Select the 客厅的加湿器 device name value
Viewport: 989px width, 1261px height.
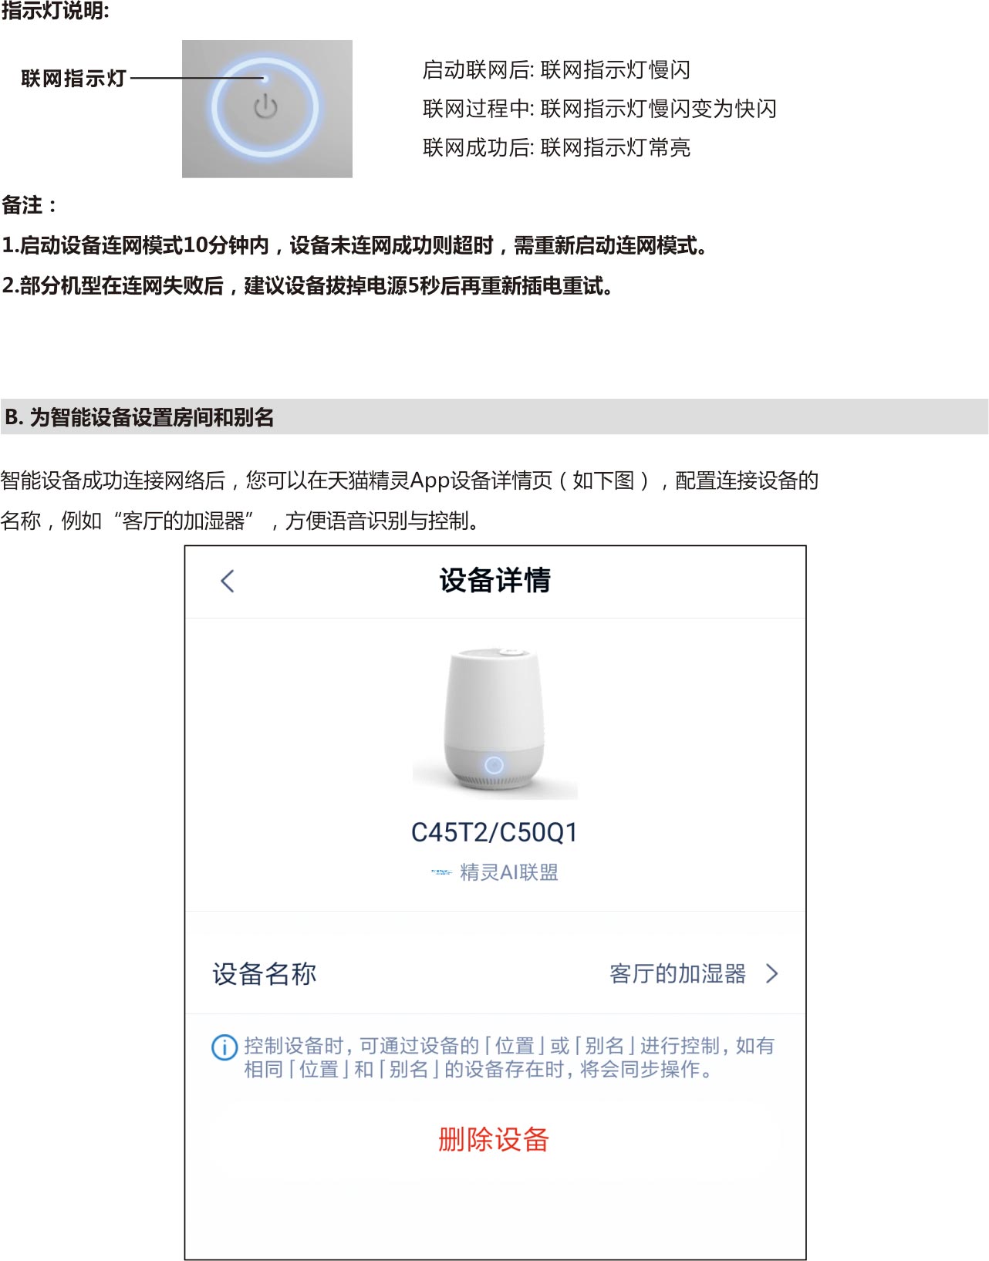(677, 973)
